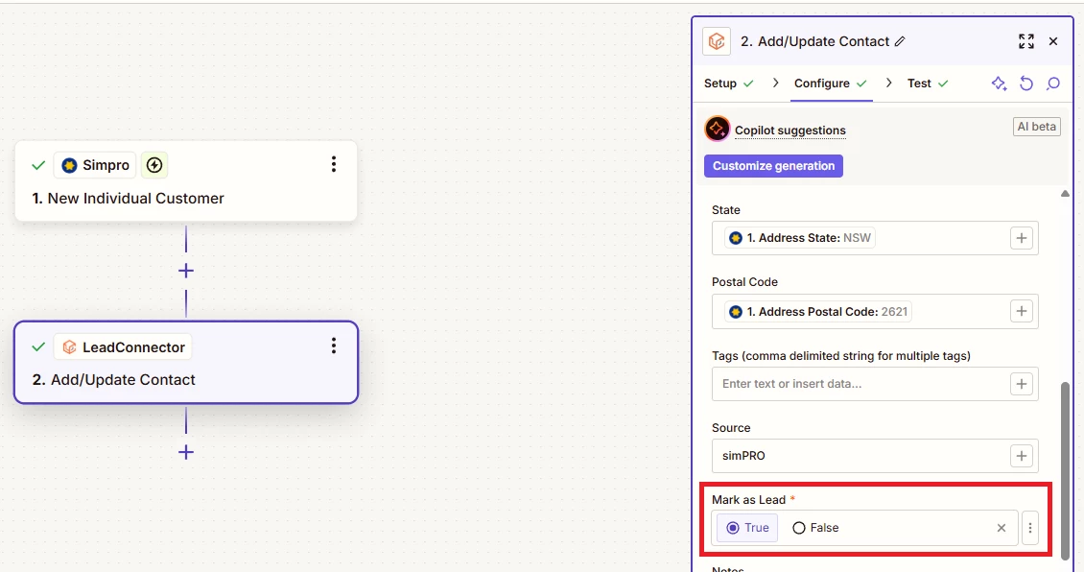This screenshot has width=1084, height=572.
Task: Insert data into Postal Code field with plus
Action: pos(1021,311)
